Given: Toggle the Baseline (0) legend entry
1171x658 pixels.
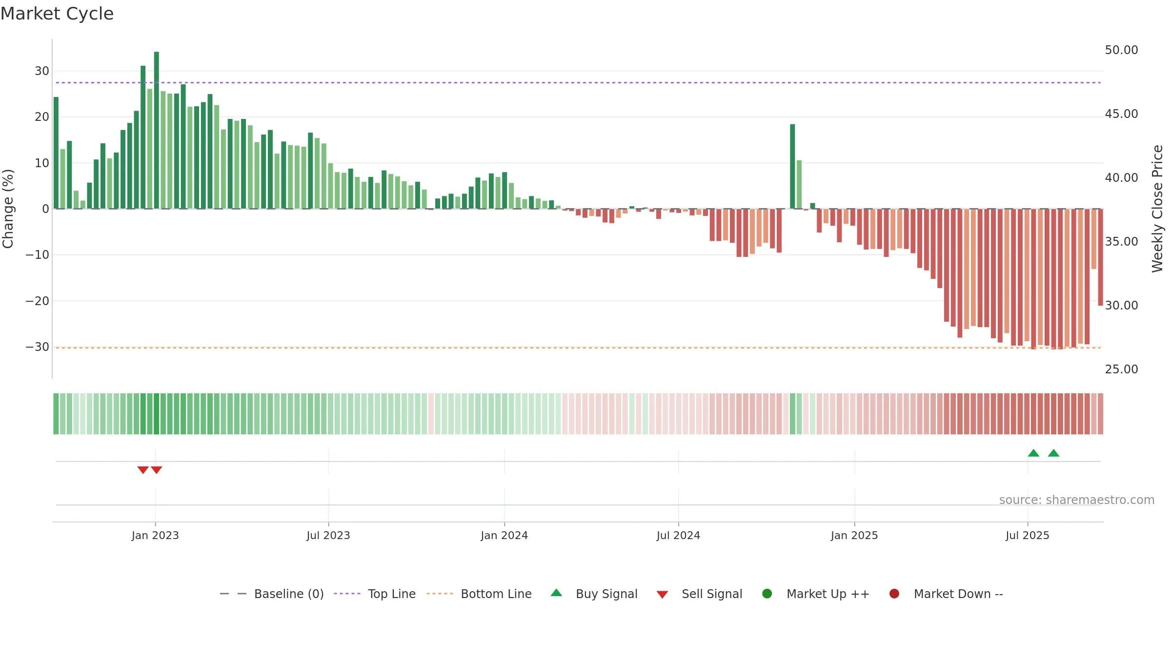Looking at the screenshot, I should point(272,594).
